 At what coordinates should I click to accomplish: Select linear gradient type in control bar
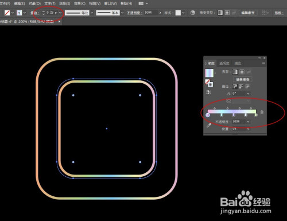[220, 13]
